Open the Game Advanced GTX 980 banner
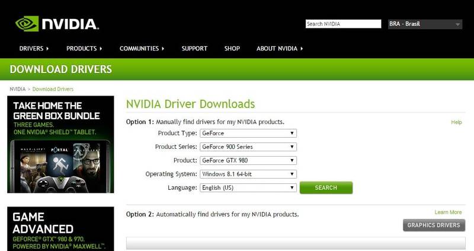This screenshot has height=251, width=474. pos(60,229)
